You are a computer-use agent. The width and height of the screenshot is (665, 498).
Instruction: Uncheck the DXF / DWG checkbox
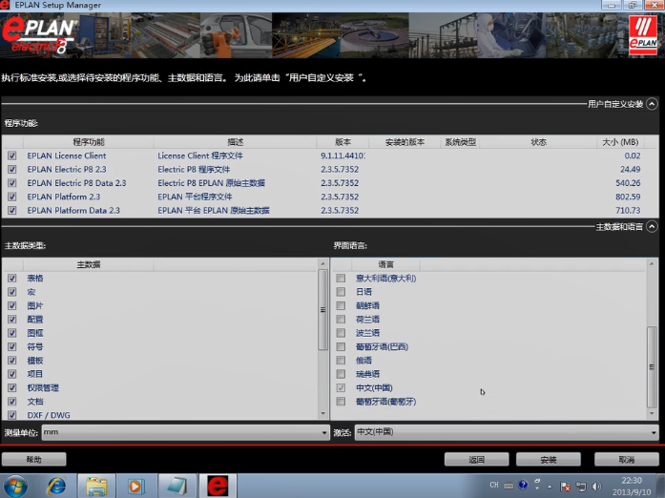tap(11, 415)
